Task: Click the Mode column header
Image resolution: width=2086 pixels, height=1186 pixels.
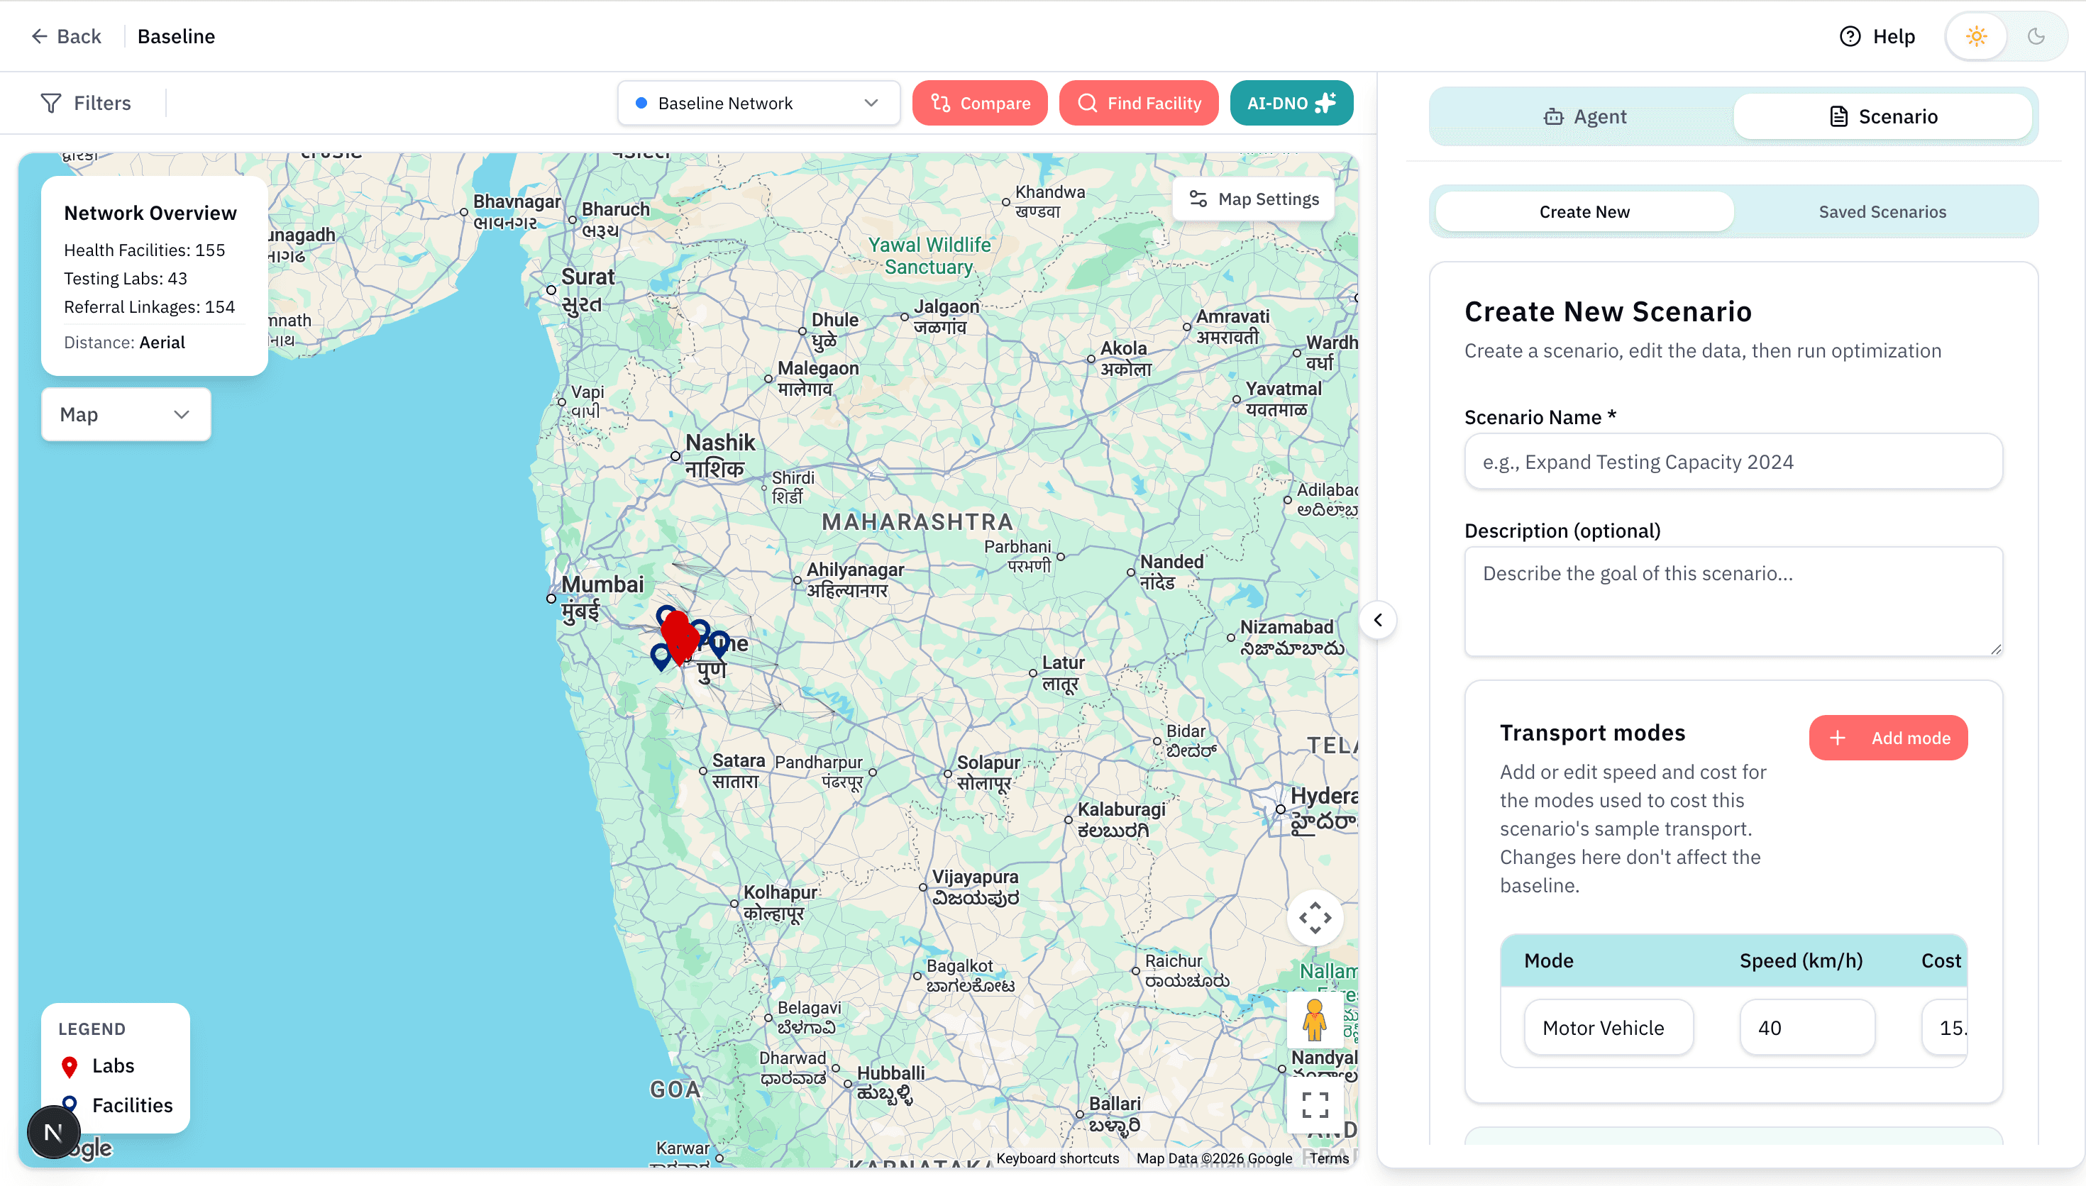Action: coord(1548,960)
